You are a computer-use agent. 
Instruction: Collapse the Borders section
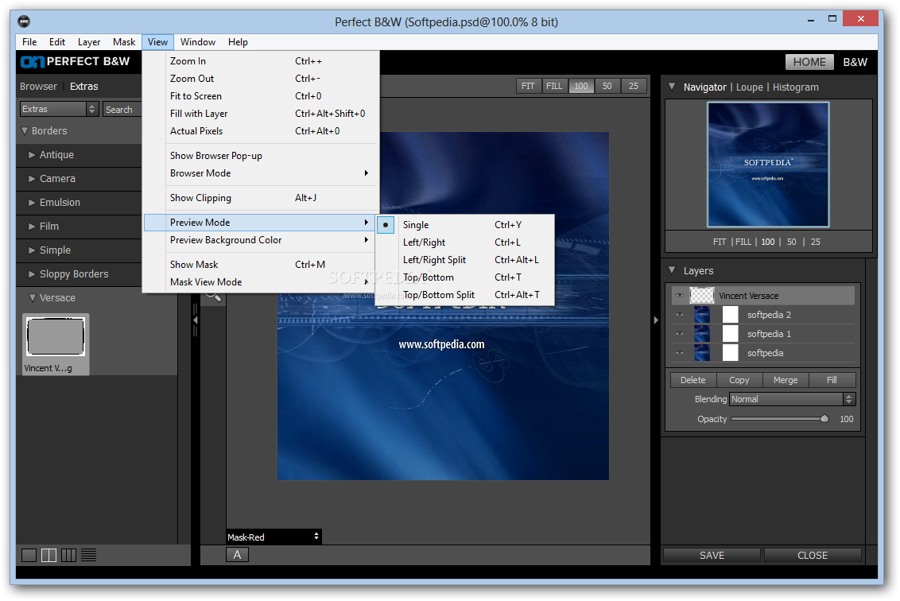coord(25,131)
